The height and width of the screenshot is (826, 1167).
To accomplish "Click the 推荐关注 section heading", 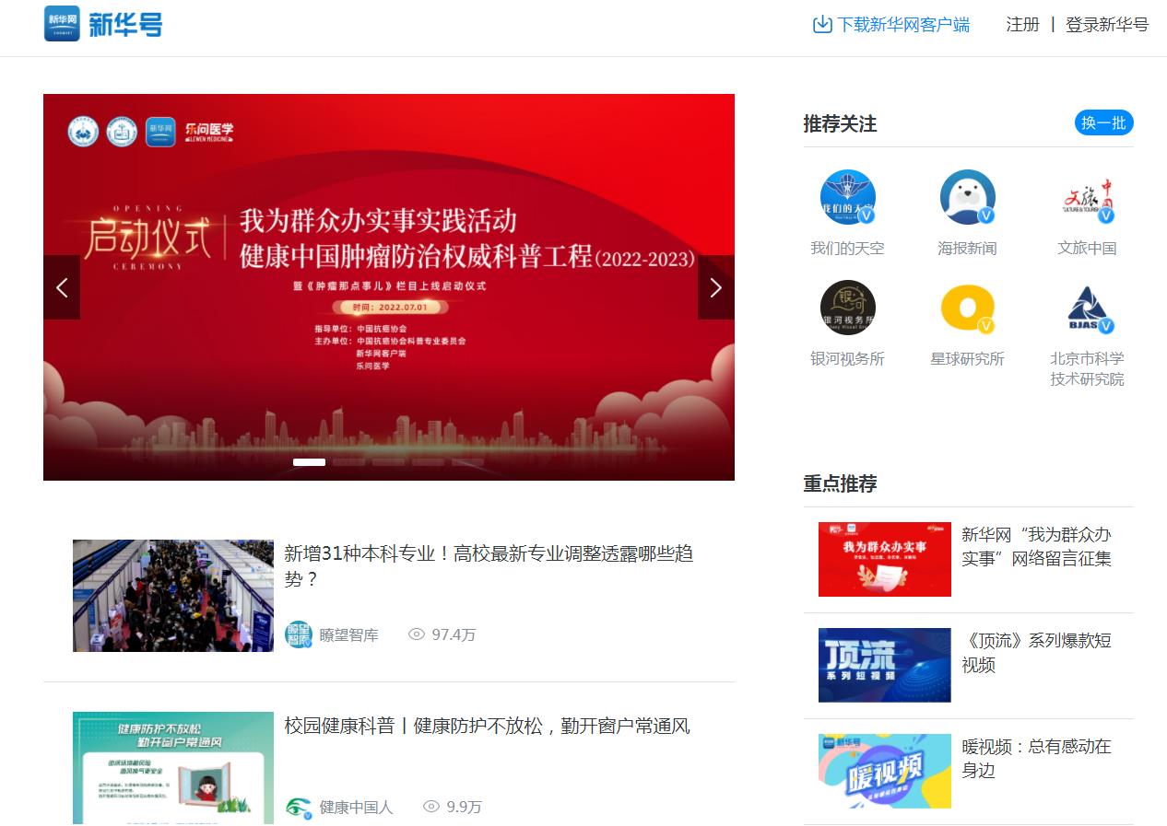I will [840, 124].
